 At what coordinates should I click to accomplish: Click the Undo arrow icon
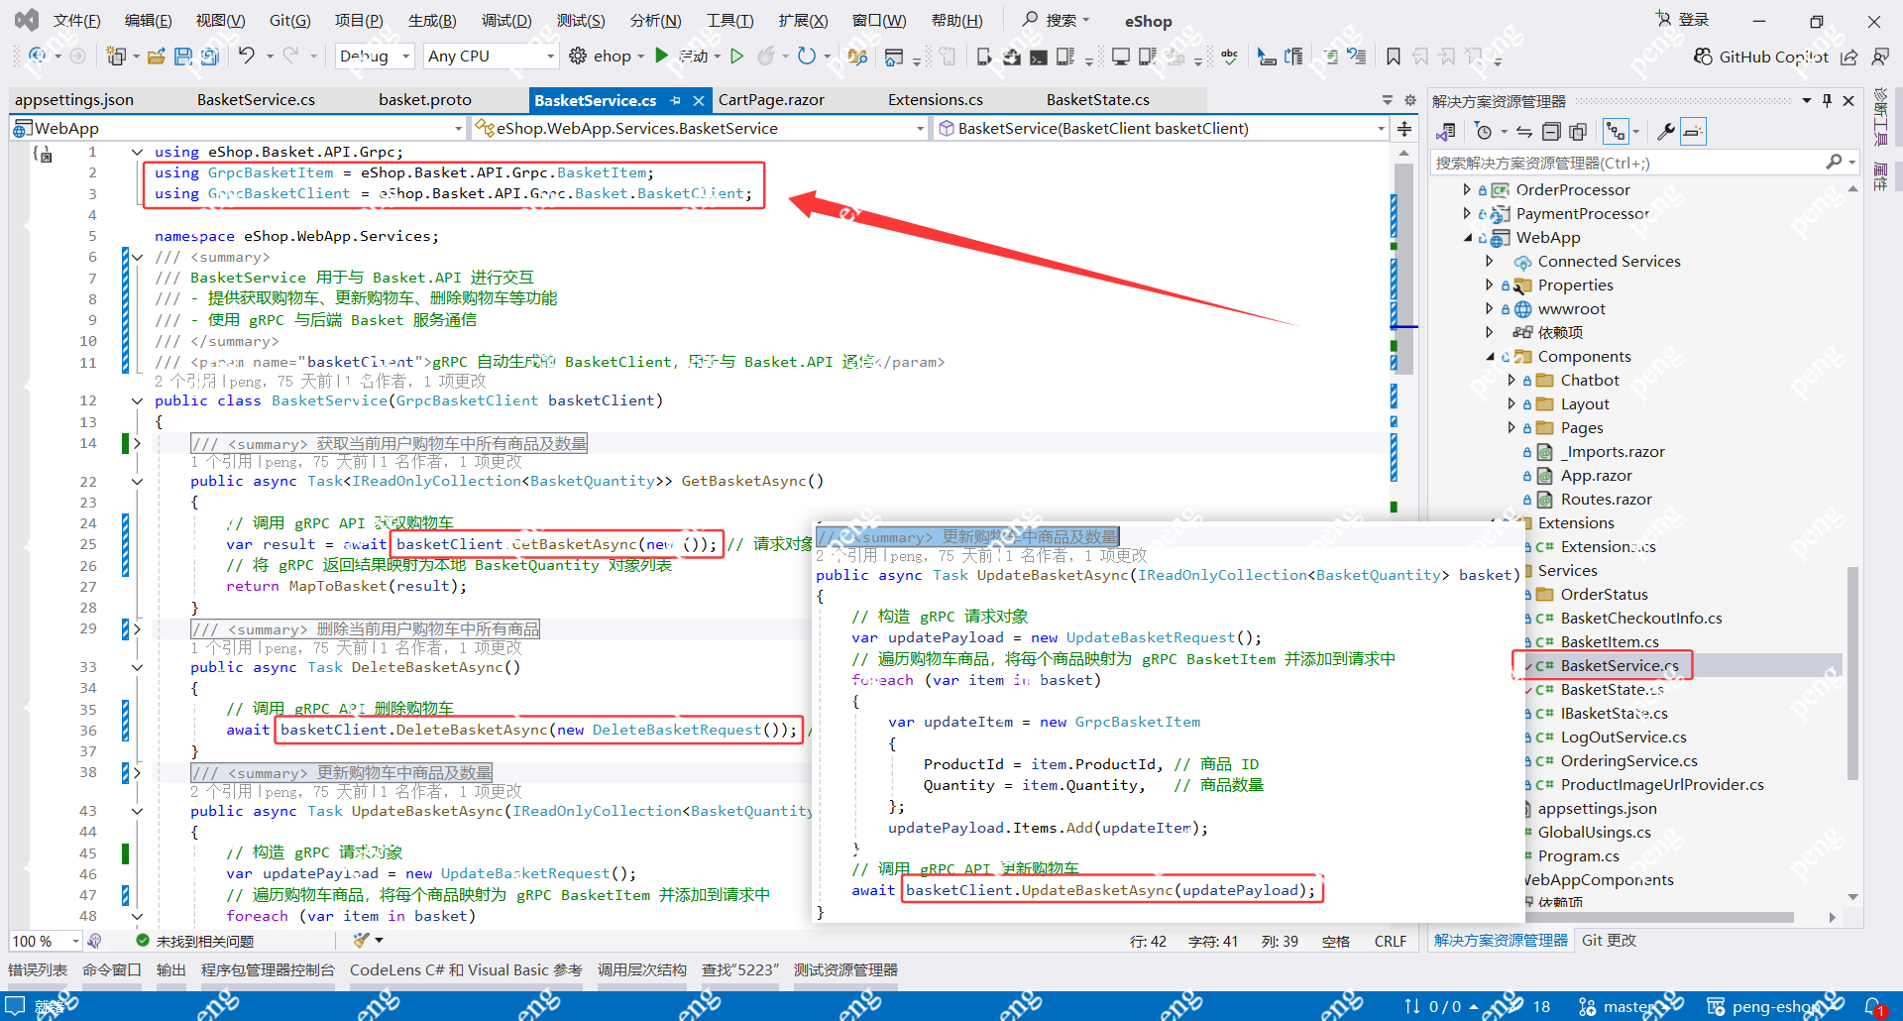(x=247, y=57)
